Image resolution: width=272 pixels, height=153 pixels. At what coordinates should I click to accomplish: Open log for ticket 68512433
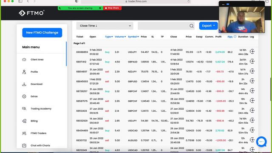(x=252, y=110)
